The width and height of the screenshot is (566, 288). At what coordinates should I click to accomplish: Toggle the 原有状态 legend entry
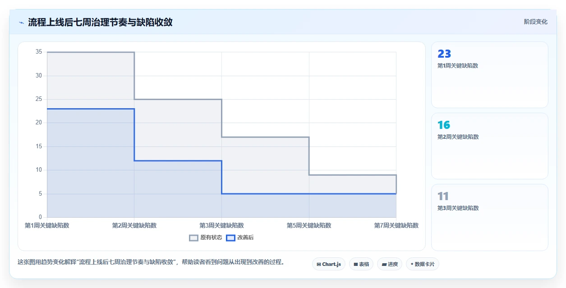[x=206, y=238]
